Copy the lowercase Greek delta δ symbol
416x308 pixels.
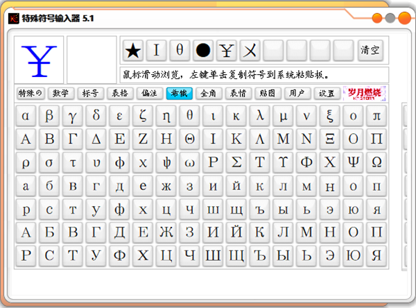96,115
